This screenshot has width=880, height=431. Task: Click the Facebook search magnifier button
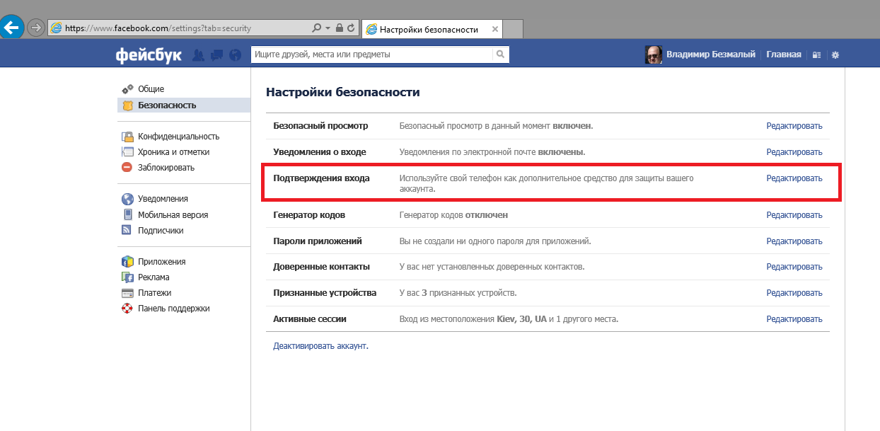click(500, 54)
